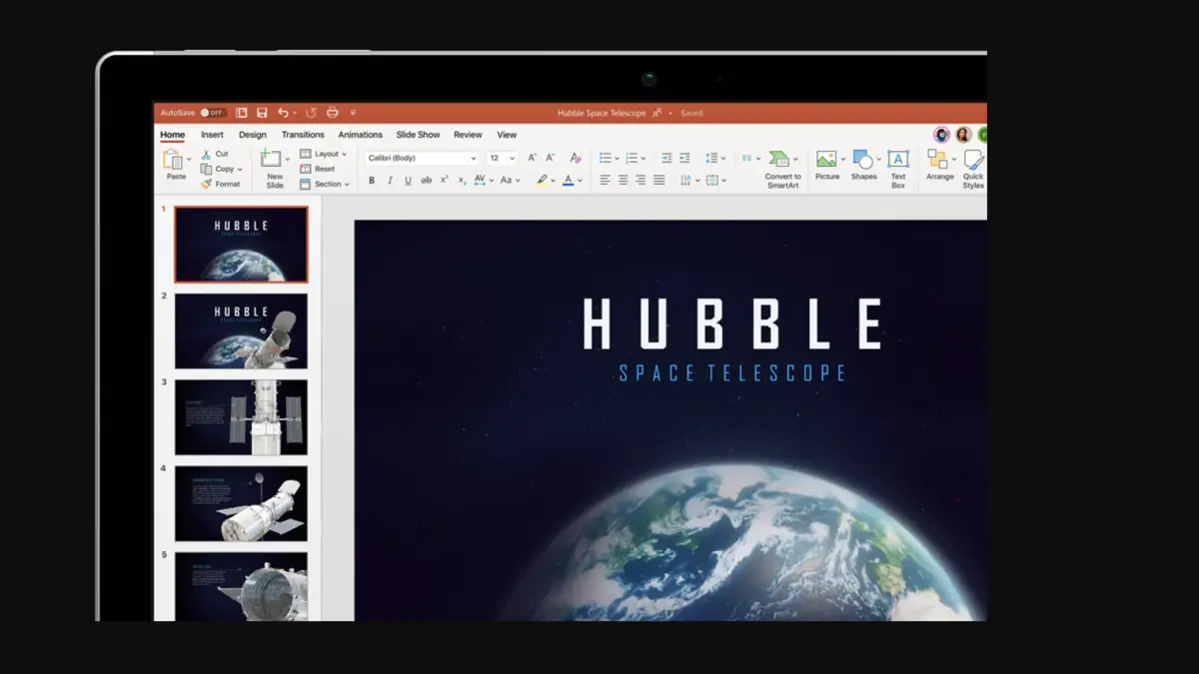Click Convert to SmartArt
This screenshot has width=1199, height=674.
(x=782, y=166)
